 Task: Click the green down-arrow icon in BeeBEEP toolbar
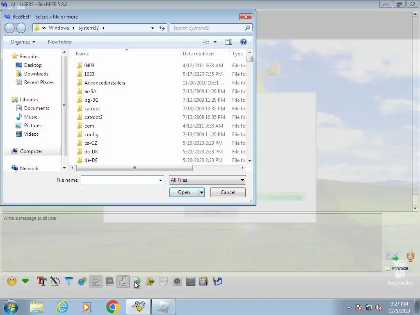pos(25,281)
